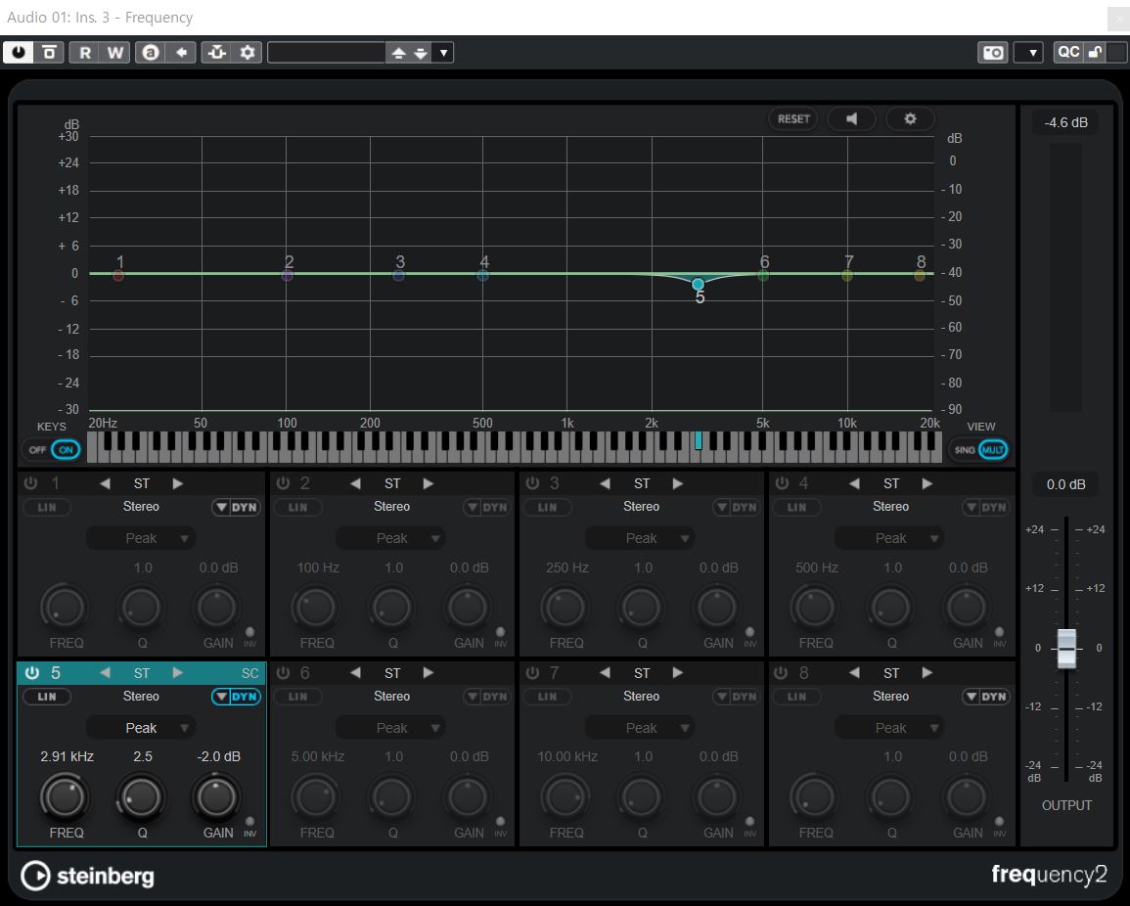Toggle the plug-in power bypass button

pos(18,53)
